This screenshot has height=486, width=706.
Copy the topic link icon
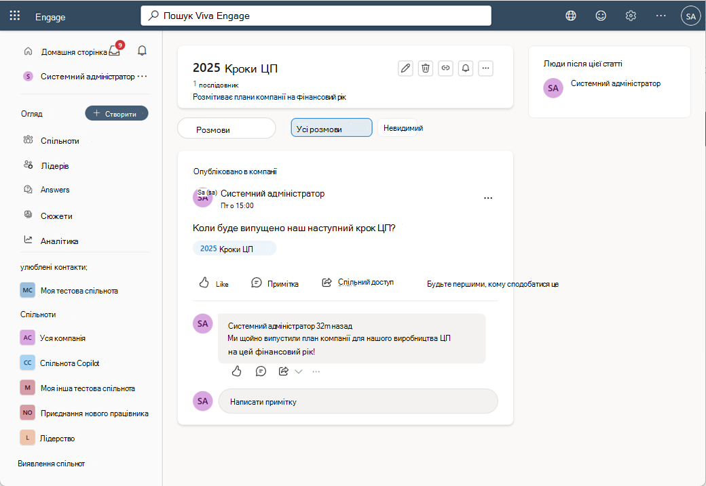pos(445,68)
